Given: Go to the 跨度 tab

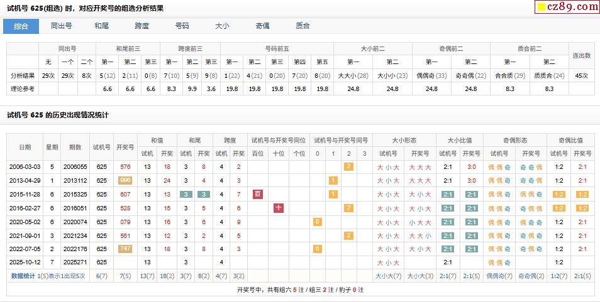Looking at the screenshot, I should click(142, 26).
